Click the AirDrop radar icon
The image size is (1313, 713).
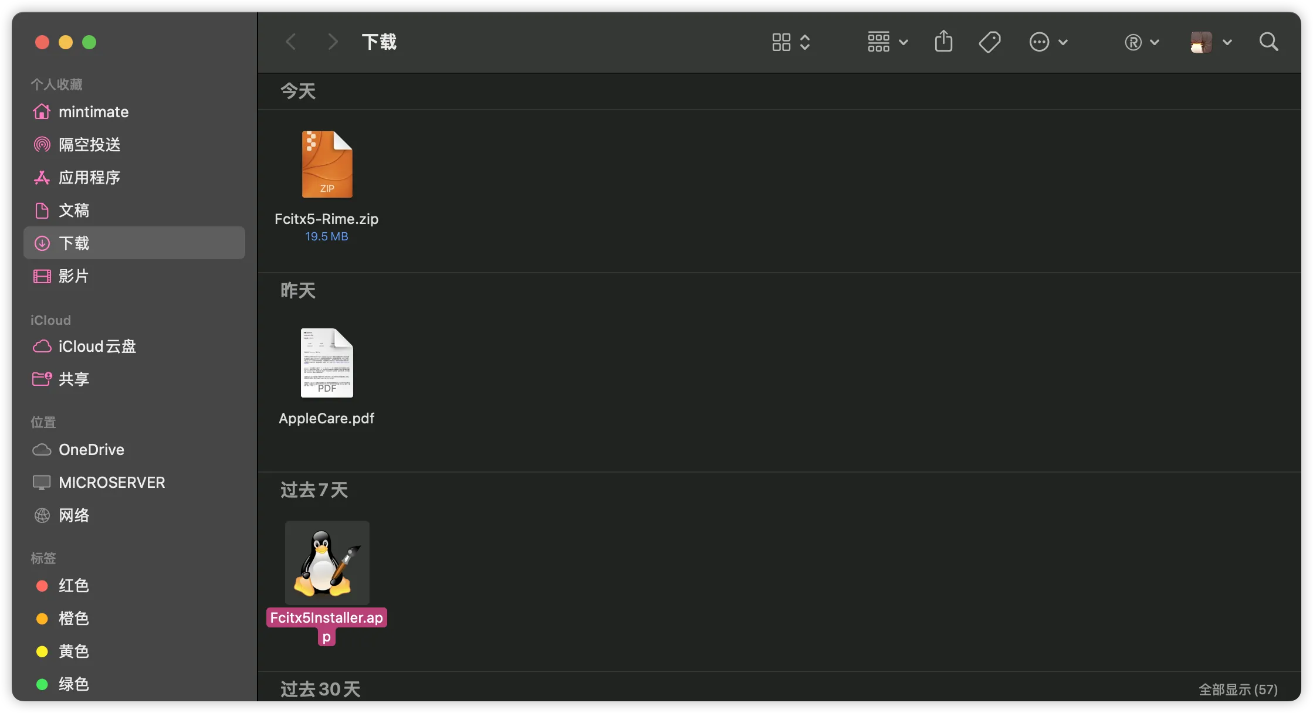[x=42, y=144]
